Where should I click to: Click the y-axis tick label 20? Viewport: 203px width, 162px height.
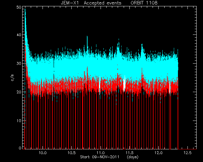[19, 92]
